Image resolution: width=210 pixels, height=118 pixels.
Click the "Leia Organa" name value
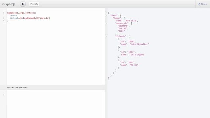pyautogui.click(x=137, y=55)
